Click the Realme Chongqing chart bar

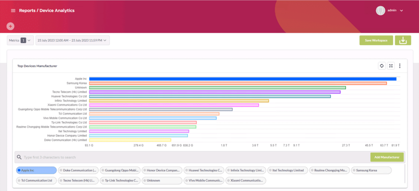click(143, 127)
